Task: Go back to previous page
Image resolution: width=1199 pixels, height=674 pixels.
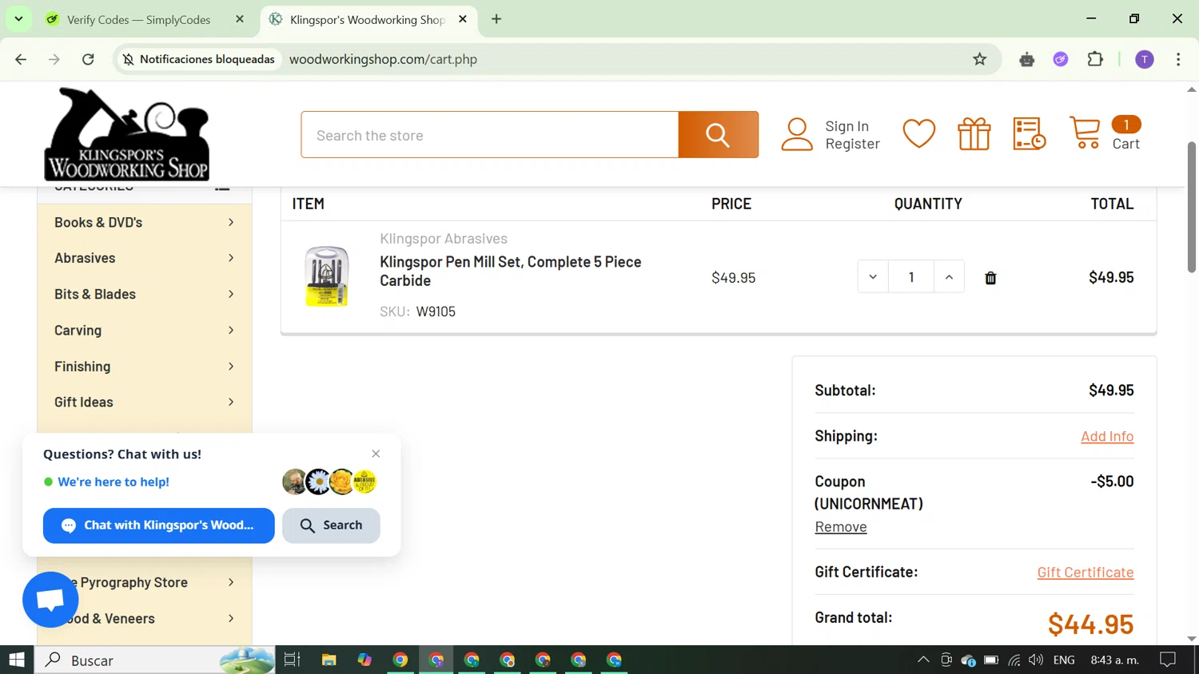Action: point(21,59)
